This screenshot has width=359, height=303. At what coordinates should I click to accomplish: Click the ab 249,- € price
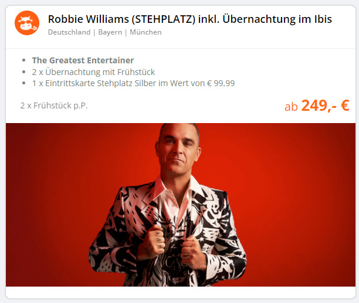(x=317, y=105)
